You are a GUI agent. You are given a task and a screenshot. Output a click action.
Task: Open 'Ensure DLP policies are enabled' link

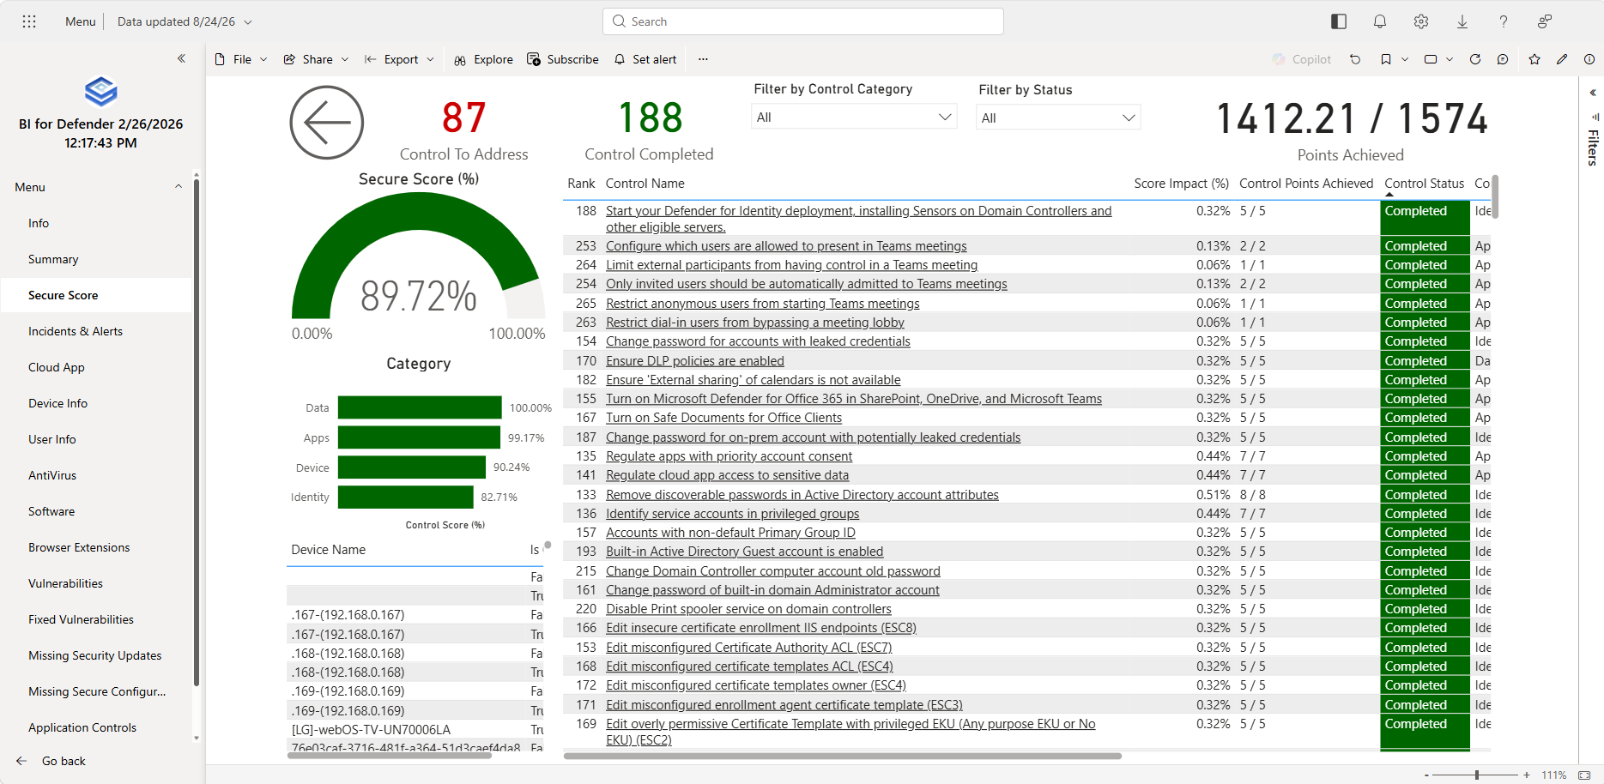(x=695, y=361)
